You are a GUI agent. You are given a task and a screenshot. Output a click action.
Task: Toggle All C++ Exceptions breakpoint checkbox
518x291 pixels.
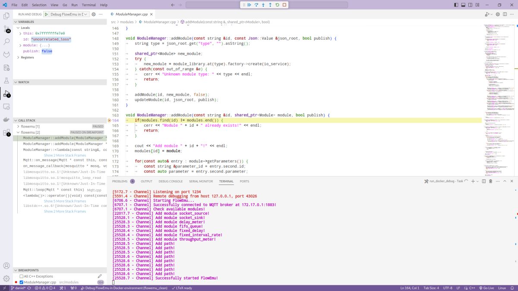22,276
